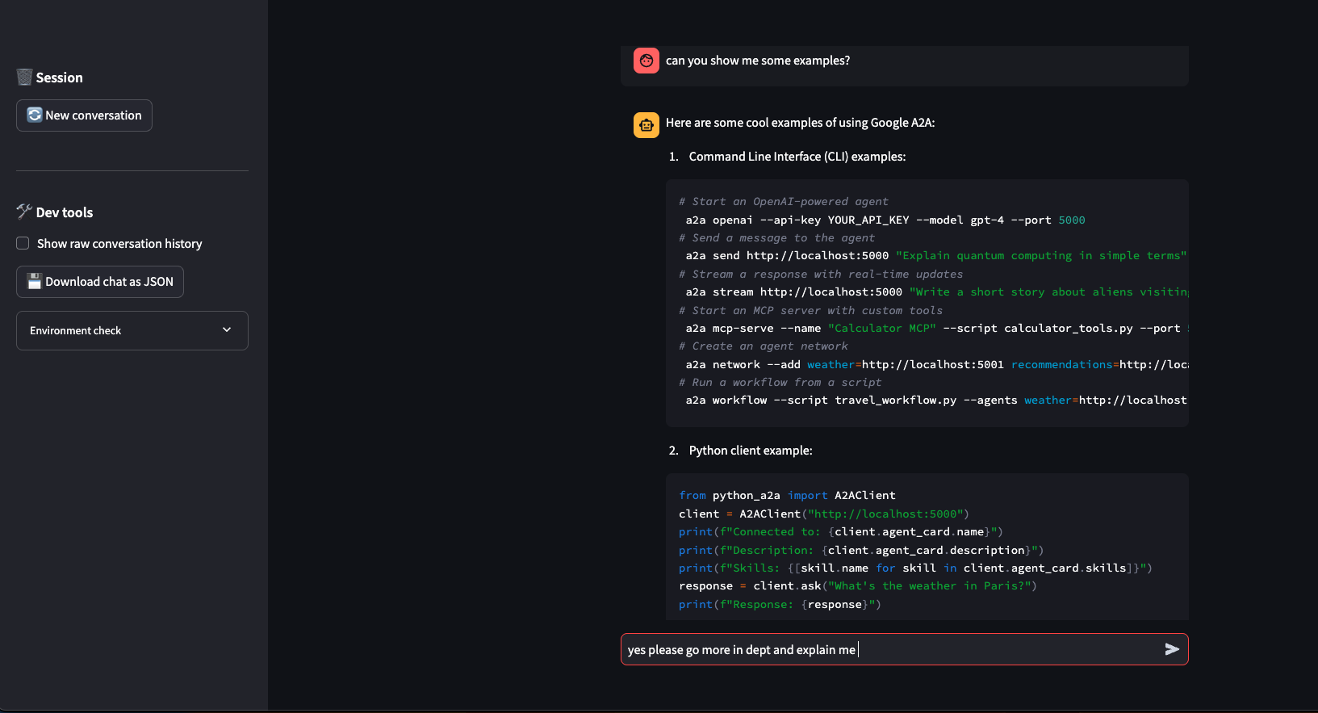Click the '# Create an agent network' comment

click(x=764, y=346)
